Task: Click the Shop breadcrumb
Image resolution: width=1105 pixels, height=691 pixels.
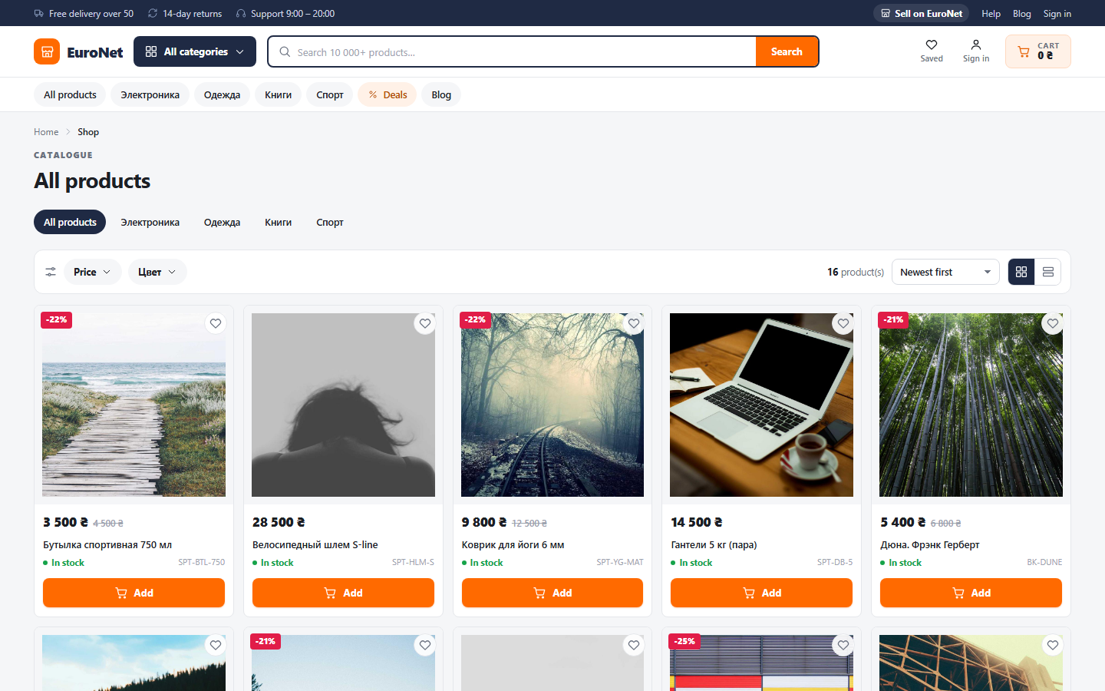Action: (88, 132)
